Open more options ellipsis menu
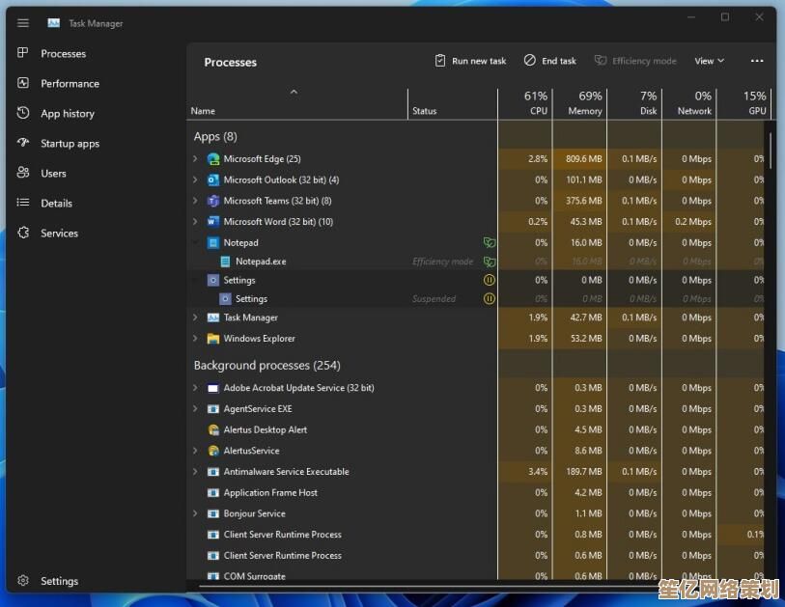 point(757,61)
